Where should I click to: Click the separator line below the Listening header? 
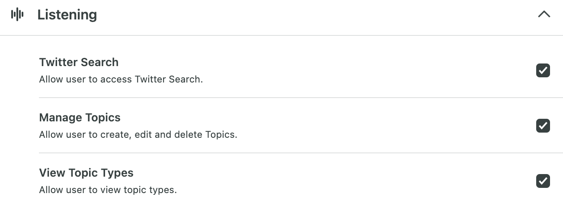point(281,35)
